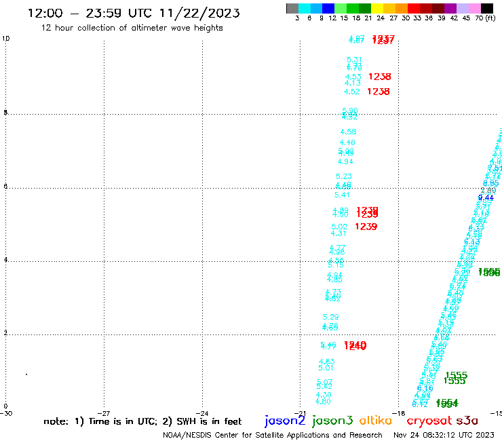Click wave height value '5.41'
This screenshot has height=441, width=502.
coord(342,195)
